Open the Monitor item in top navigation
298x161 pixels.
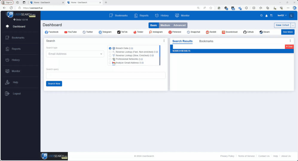[x=182, y=16]
